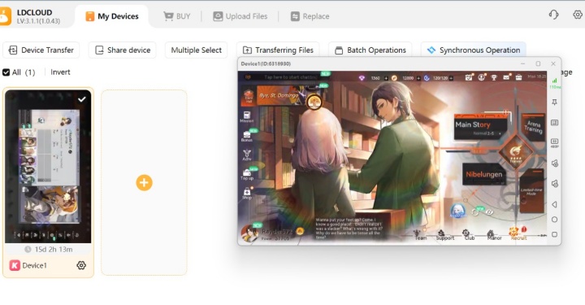Click the volume down icon in device sidebar
This screenshot has width=585, height=305.
(x=555, y=183)
